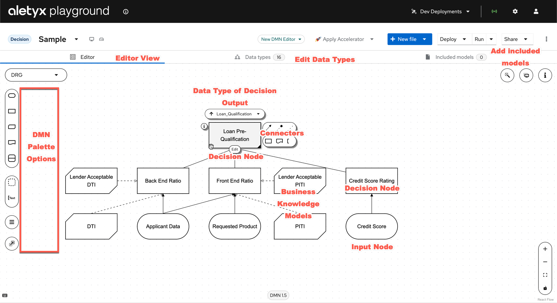The image size is (557, 303).
Task: Click the autolayout magic wand icon
Action: 507,75
